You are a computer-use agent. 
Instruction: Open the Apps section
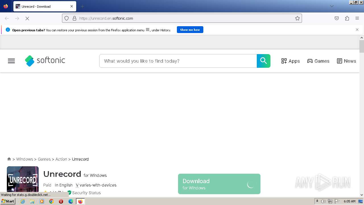coord(290,61)
